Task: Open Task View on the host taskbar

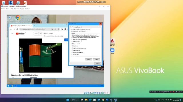Action: coord(82,100)
